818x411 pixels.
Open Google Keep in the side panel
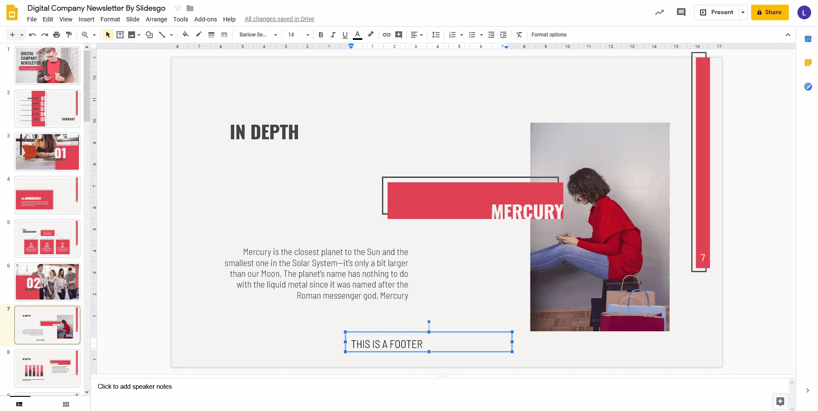(808, 63)
